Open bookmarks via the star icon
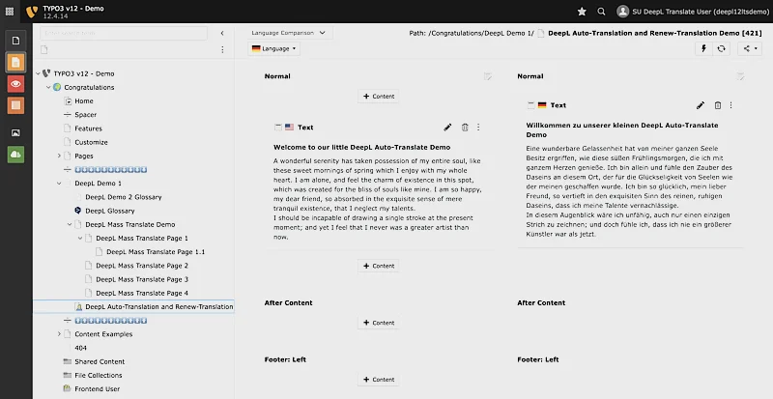Viewport: 773px width, 399px height. 582,12
